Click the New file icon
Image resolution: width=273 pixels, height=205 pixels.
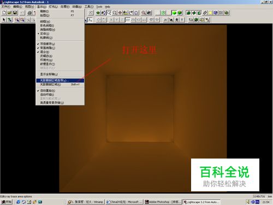4,13
